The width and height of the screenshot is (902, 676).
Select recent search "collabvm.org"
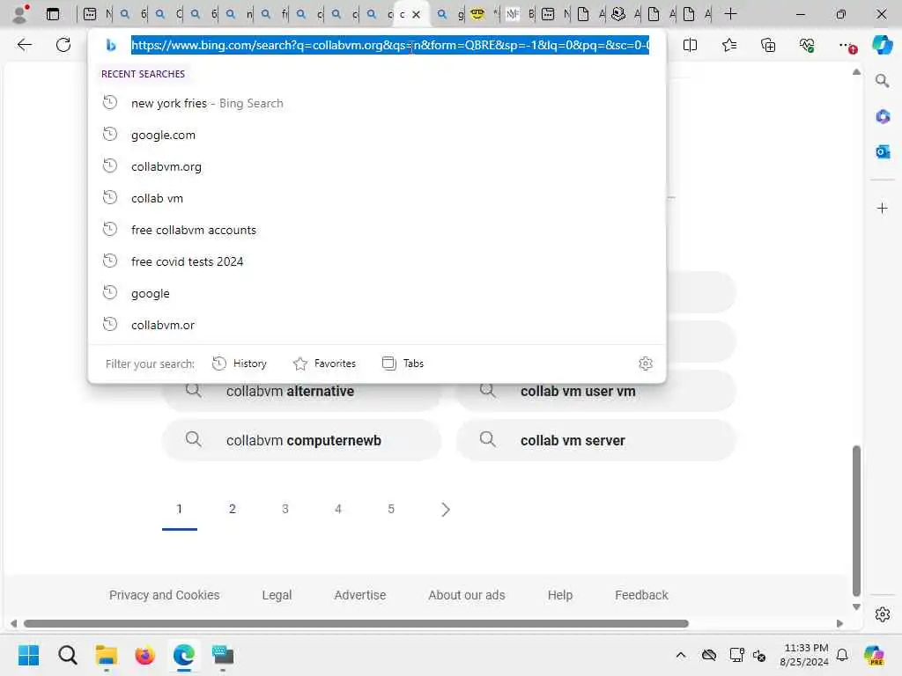click(377, 166)
